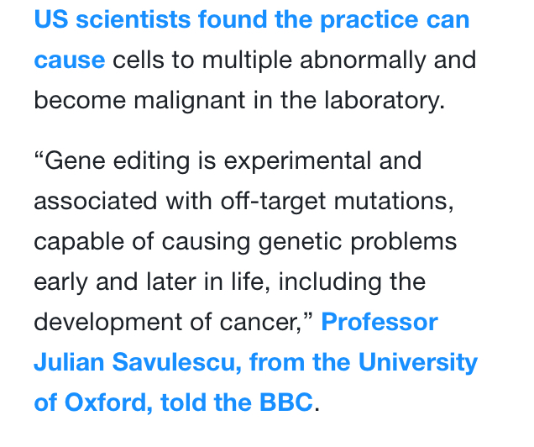Click the phrase 'off-target' in the quote
Viewport: 534px width, 447px height.
pyautogui.click(x=274, y=201)
